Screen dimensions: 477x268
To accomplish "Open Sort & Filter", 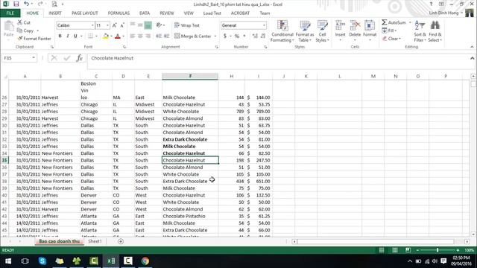I will click(420, 31).
